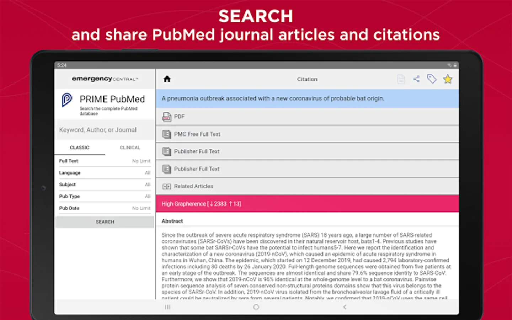Click the Abstract heading
This screenshot has width=512, height=320.
point(172,221)
